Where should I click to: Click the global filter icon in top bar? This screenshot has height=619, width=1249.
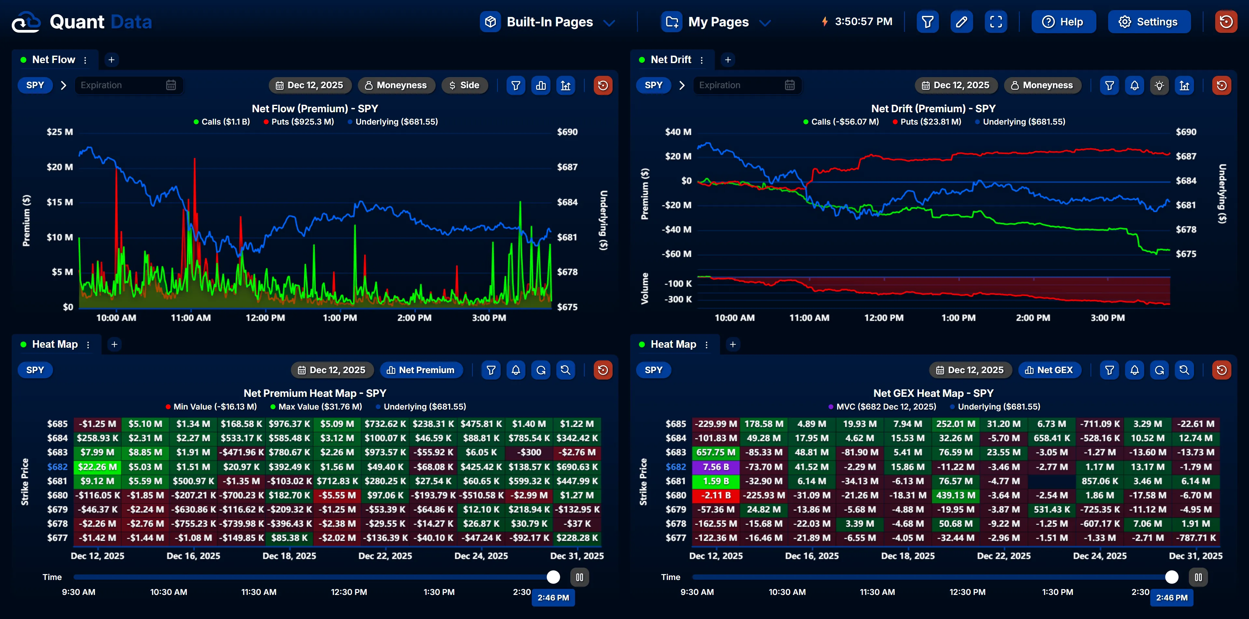(927, 22)
